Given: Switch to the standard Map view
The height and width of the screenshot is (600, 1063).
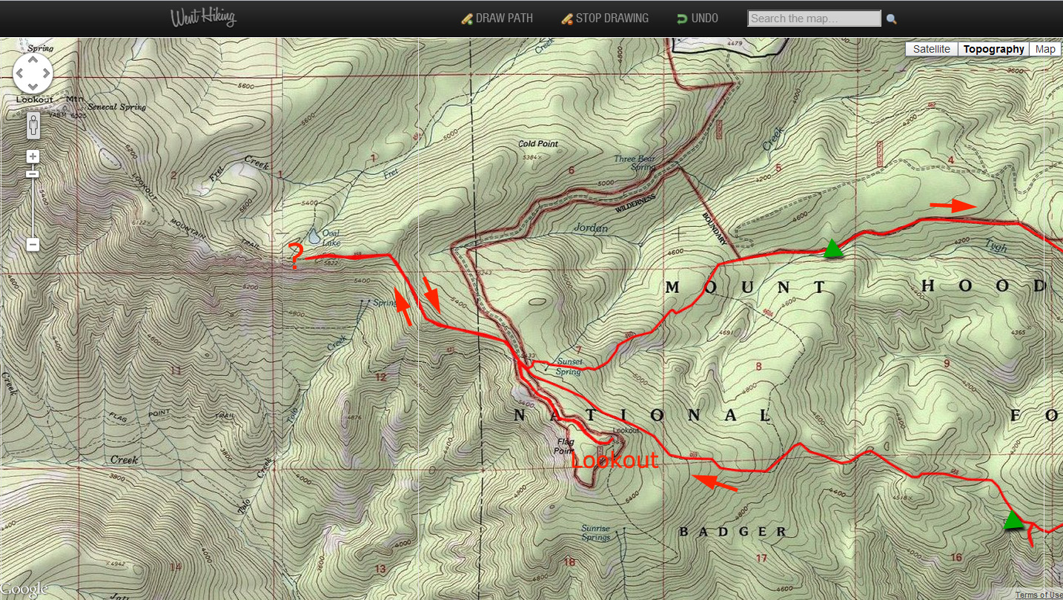Looking at the screenshot, I should [x=1045, y=49].
